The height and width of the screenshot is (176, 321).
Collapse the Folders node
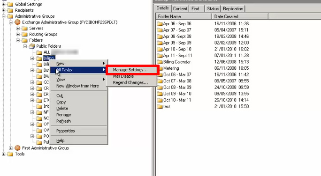click(18, 40)
